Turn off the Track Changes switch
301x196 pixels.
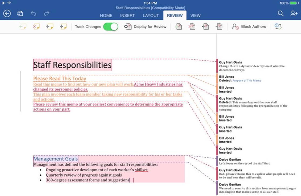tap(111, 27)
